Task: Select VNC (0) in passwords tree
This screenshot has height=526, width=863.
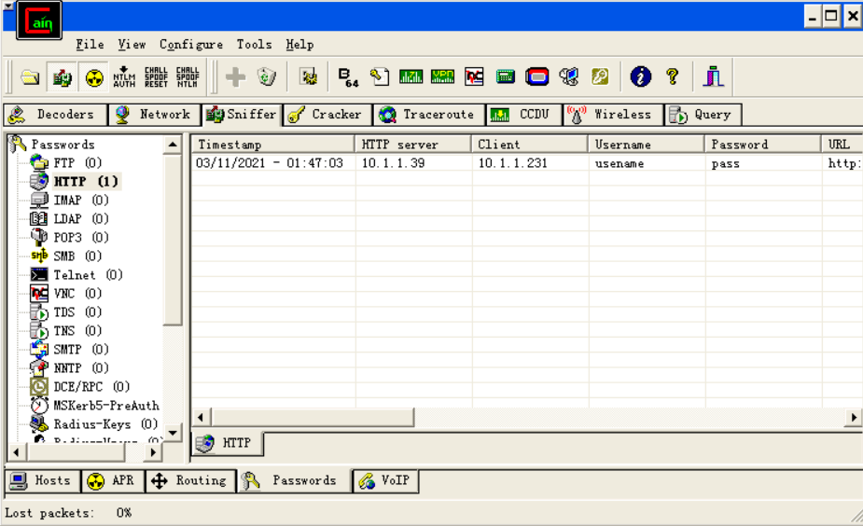Action: click(x=77, y=294)
